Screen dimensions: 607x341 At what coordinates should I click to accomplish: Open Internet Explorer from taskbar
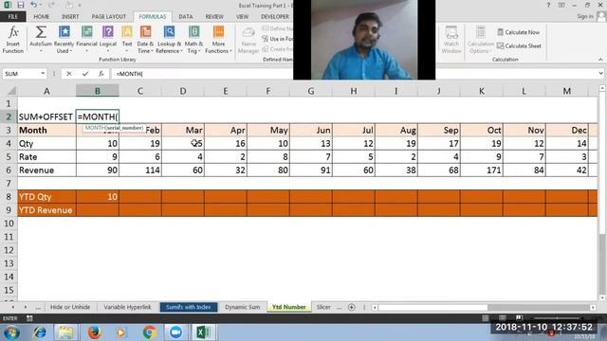[x=40, y=332]
